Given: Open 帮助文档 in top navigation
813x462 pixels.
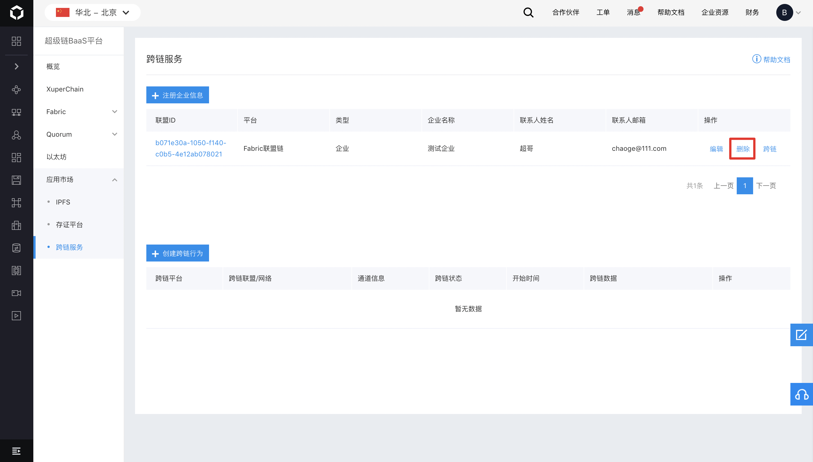Looking at the screenshot, I should pyautogui.click(x=671, y=12).
